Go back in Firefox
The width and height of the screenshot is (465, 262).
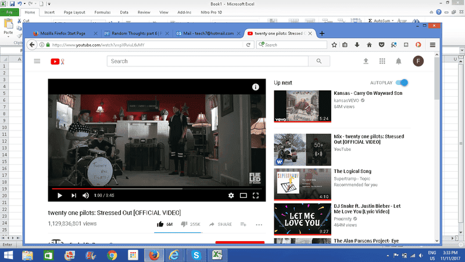click(32, 45)
